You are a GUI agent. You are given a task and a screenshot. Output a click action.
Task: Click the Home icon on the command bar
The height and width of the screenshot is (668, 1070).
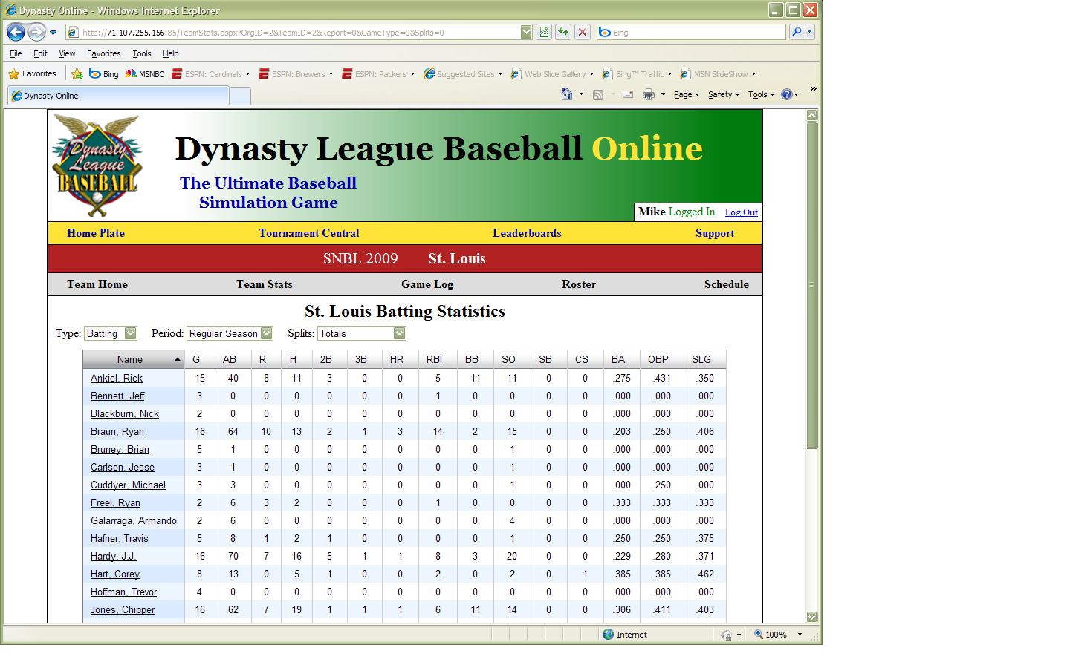coord(565,94)
